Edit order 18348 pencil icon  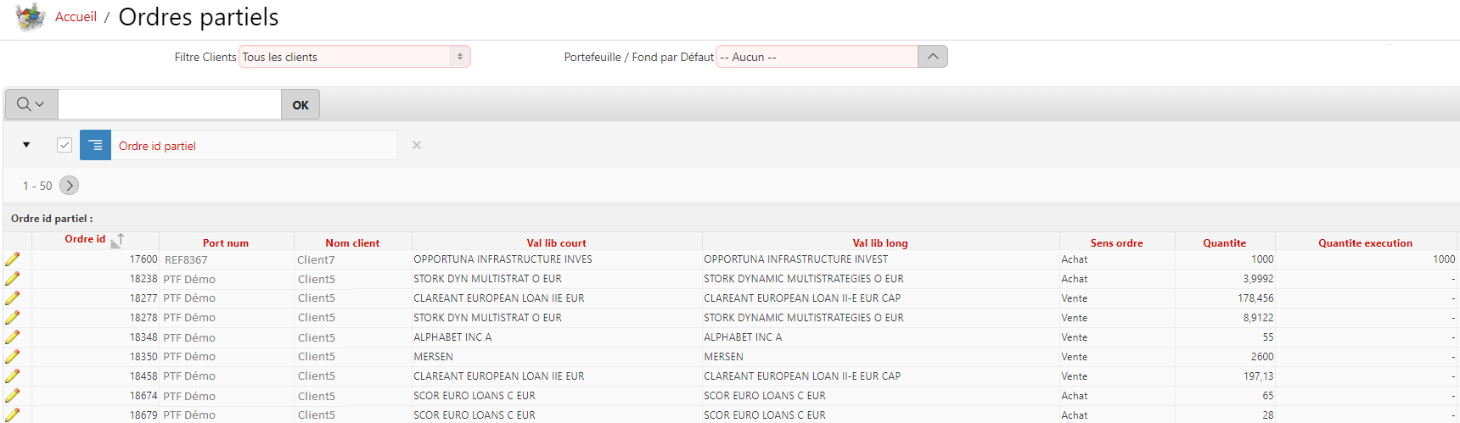click(x=13, y=337)
